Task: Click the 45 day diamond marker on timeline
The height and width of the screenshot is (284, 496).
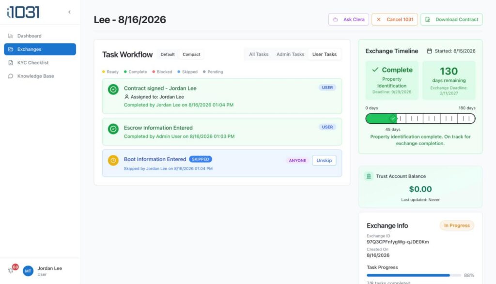Action: (393, 119)
